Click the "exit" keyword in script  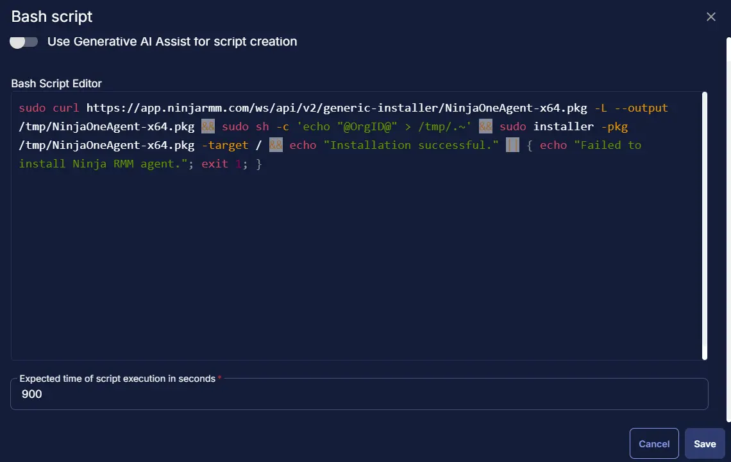214,164
